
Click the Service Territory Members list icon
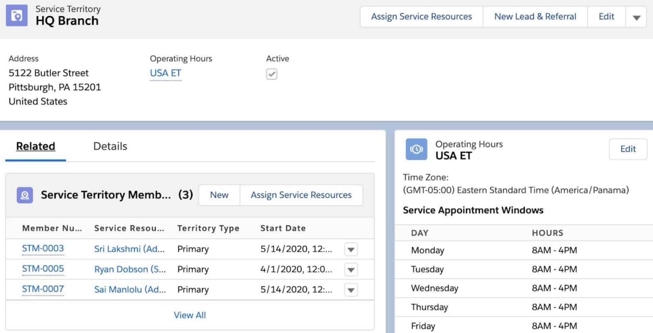click(25, 195)
